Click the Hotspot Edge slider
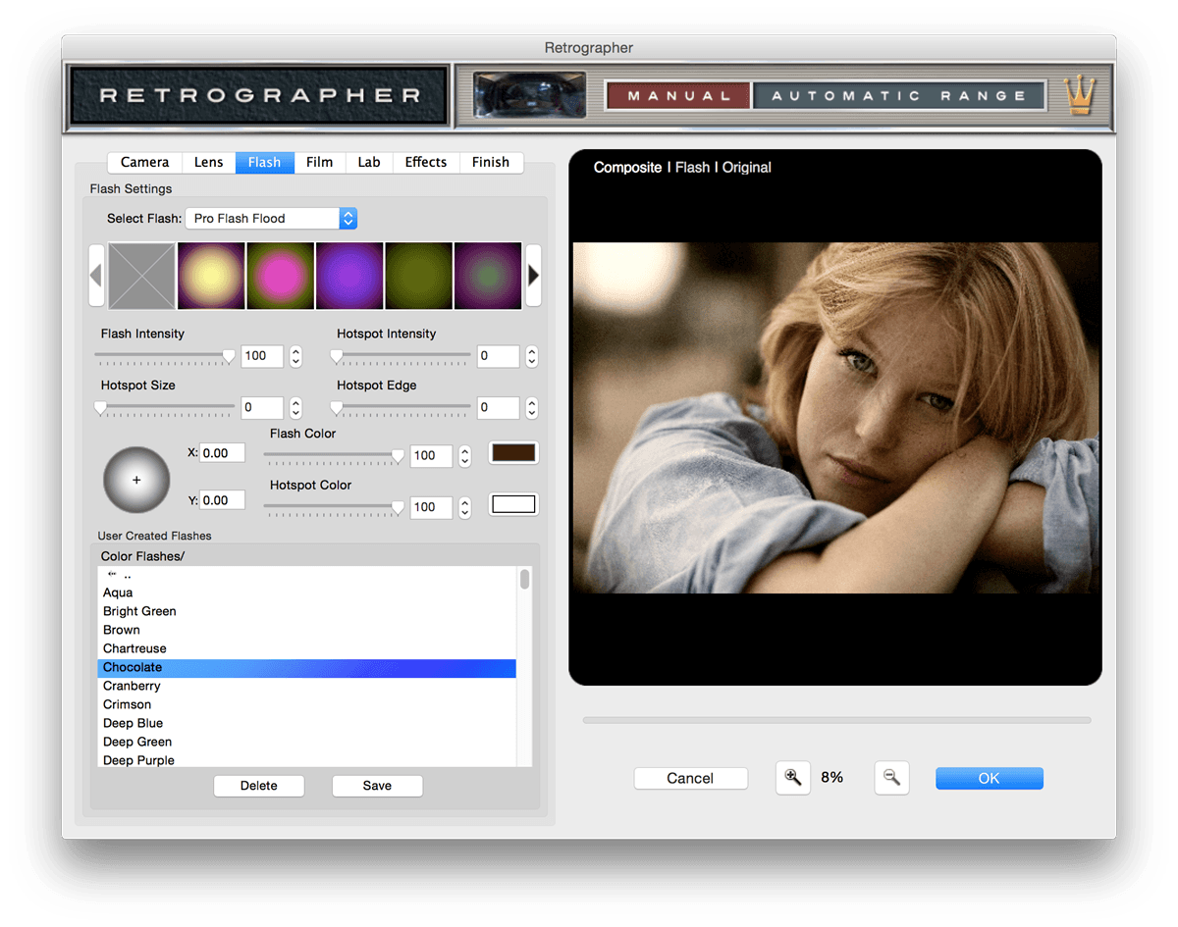Screen dimensions: 1178x927 pyautogui.click(x=401, y=408)
